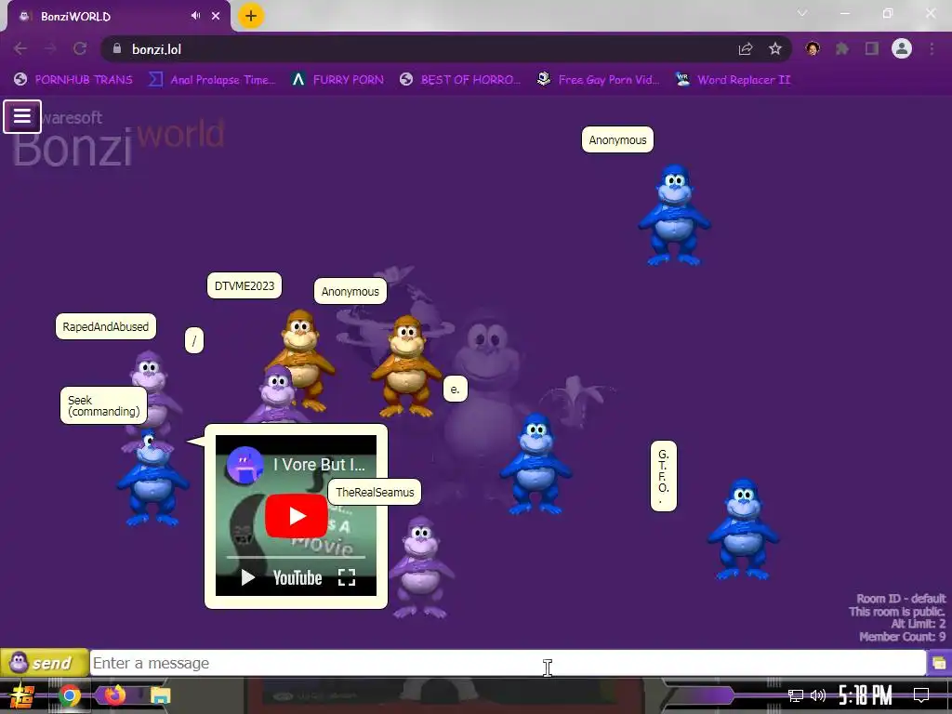The image size is (952, 714).
Task: Click the 'Room ID - default' text
Action: click(901, 599)
